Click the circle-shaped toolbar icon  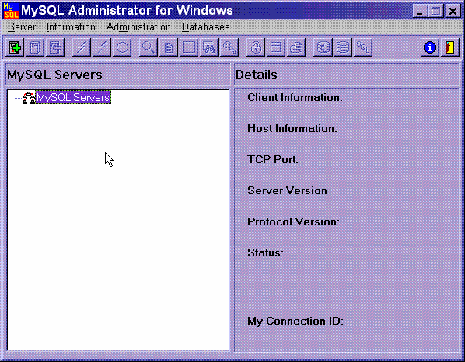[x=122, y=47]
